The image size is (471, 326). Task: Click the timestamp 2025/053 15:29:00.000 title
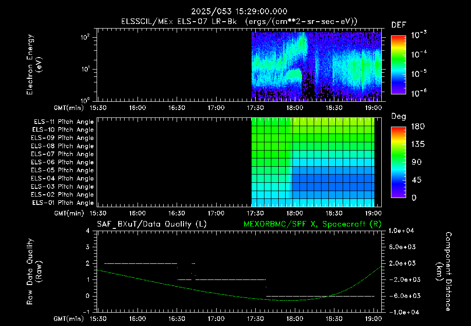tap(239, 12)
